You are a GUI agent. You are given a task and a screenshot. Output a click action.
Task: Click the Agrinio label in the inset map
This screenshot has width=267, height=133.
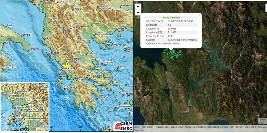pos(41,122)
